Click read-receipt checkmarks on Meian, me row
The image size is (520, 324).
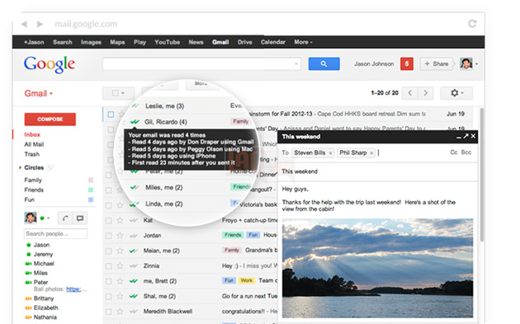pos(134,251)
